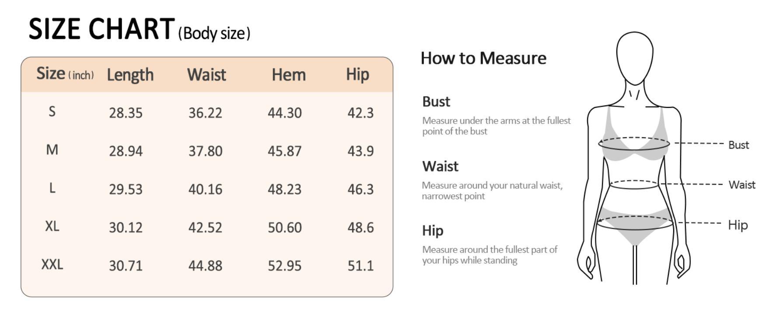This screenshot has width=773, height=315.
Task: Click the Bust label beside mannequin
Action: click(x=738, y=145)
